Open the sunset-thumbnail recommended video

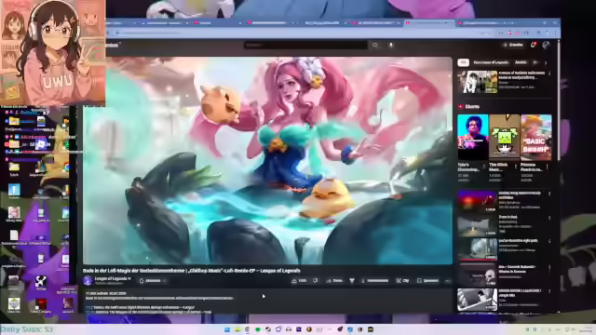pos(477,201)
